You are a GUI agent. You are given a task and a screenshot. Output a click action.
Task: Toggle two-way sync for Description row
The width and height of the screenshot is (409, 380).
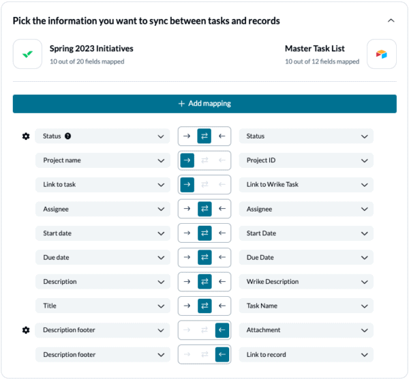(204, 282)
